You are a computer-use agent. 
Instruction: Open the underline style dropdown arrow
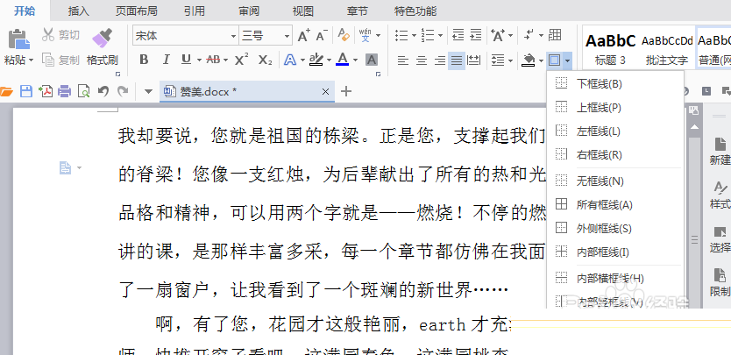click(x=200, y=60)
